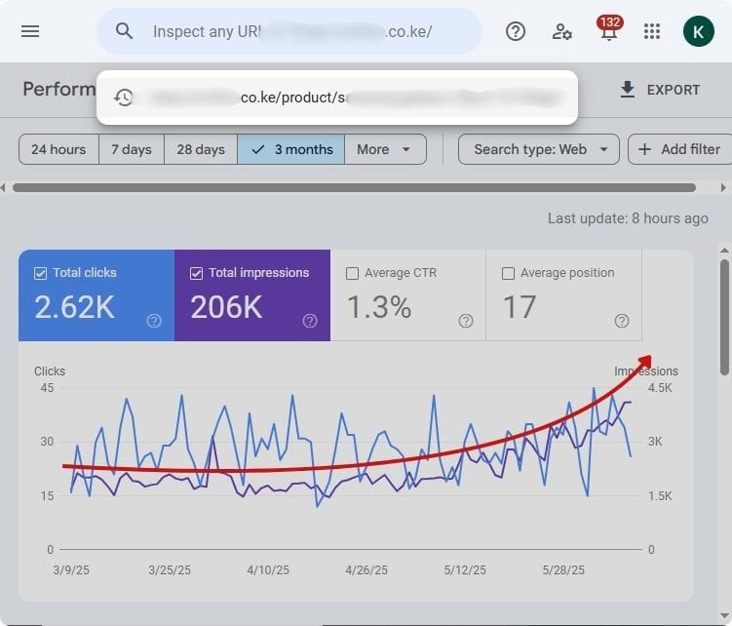Image resolution: width=732 pixels, height=626 pixels.
Task: Open notifications bell with 132 badge
Action: pyautogui.click(x=609, y=30)
